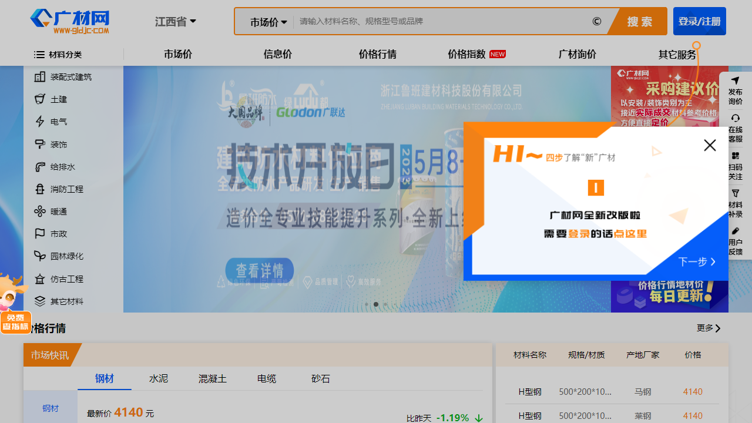Image resolution: width=752 pixels, height=423 pixels.
Task: Click the 暖通 fan icon
Action: click(40, 211)
